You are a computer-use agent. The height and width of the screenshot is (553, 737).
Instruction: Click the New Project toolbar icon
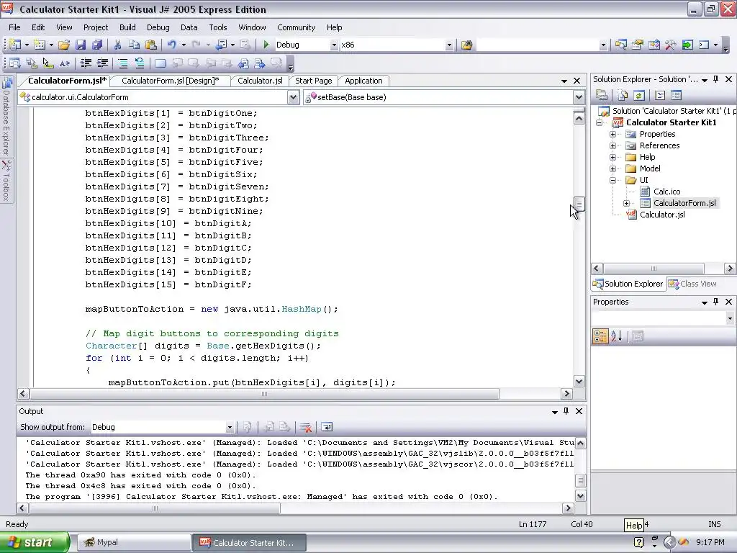[x=14, y=45]
